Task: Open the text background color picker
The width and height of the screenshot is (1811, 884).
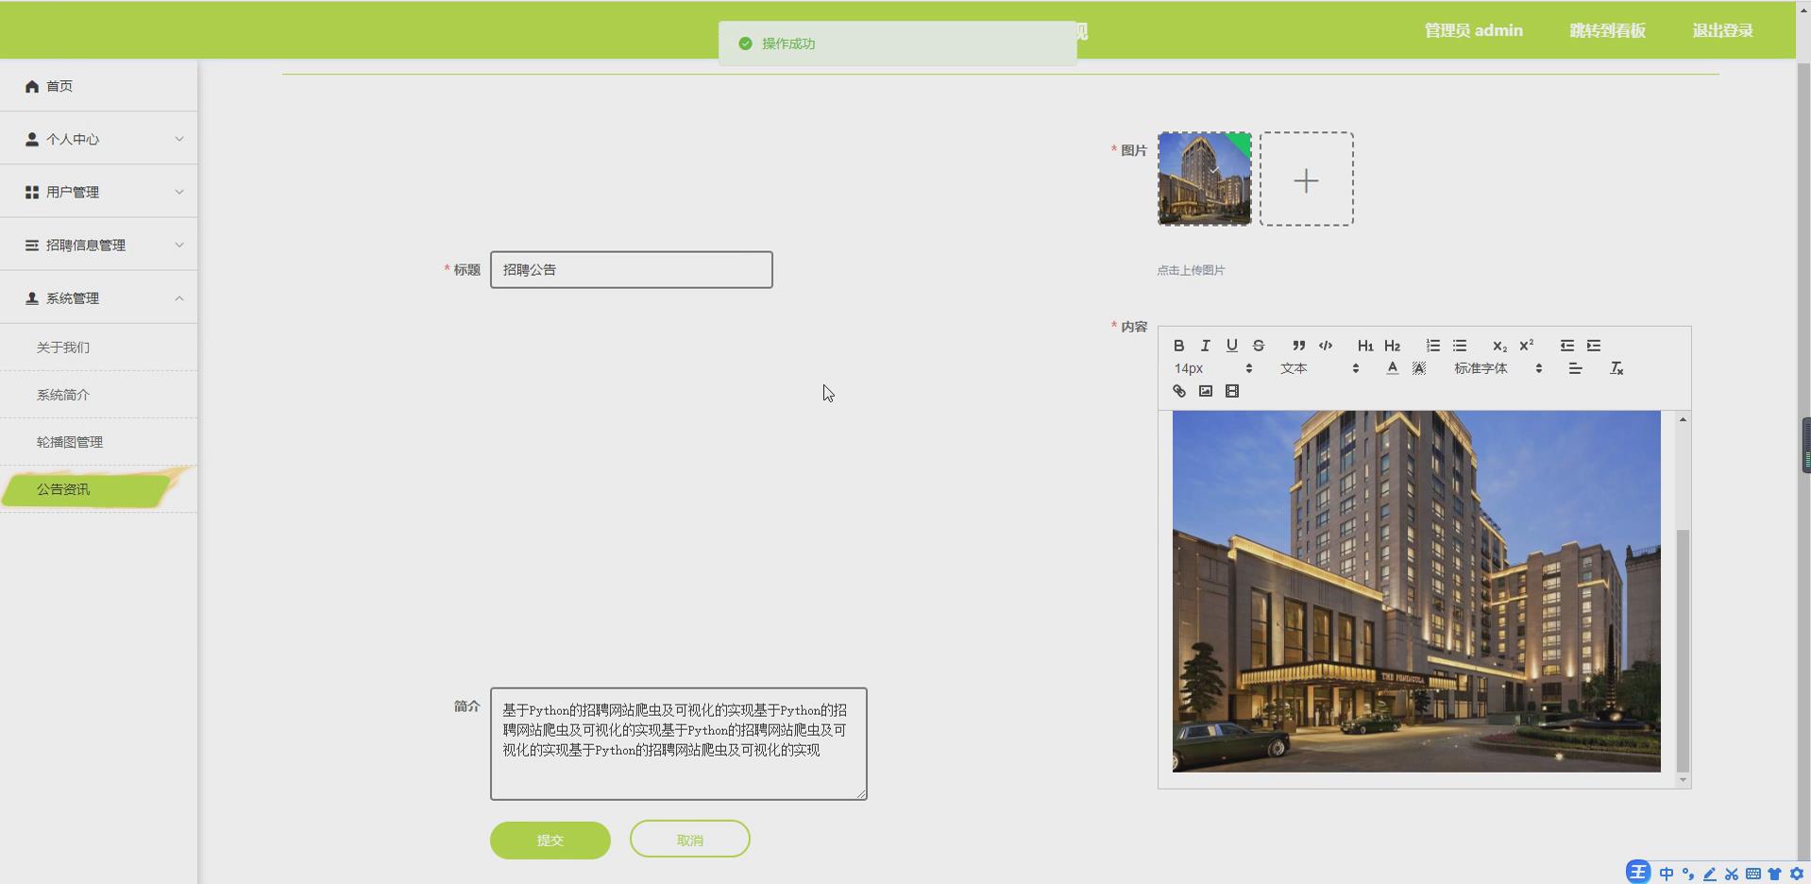Action: tap(1418, 368)
